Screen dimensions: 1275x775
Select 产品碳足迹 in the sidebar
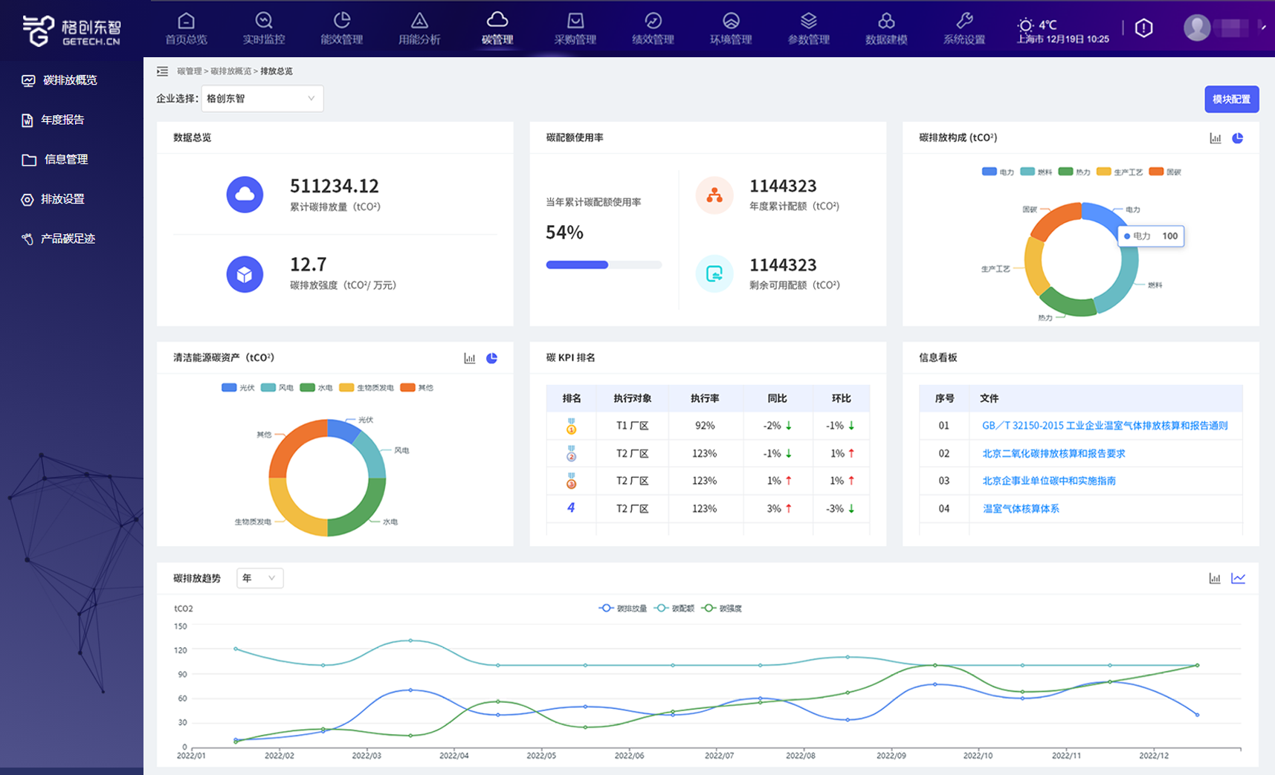(68, 239)
